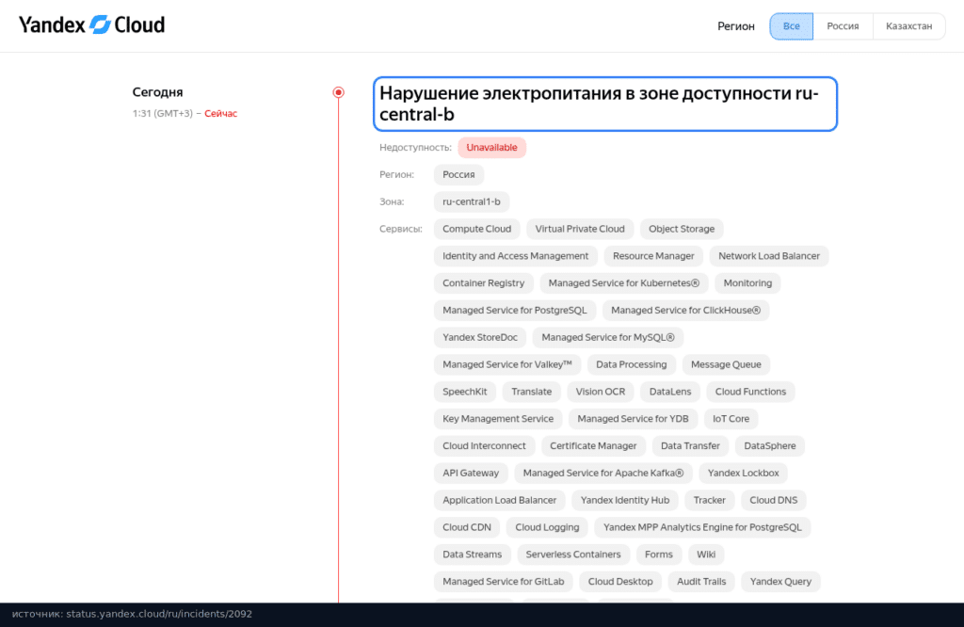Screen dimensions: 964x627
Task: Click the Audit Trails tag
Action: pyautogui.click(x=701, y=580)
